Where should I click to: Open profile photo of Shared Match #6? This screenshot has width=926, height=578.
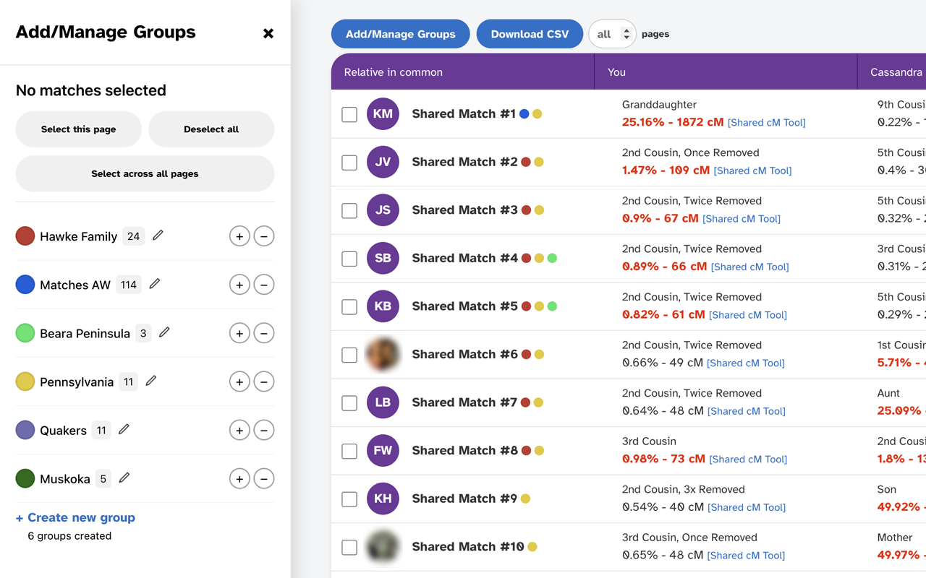click(x=383, y=354)
